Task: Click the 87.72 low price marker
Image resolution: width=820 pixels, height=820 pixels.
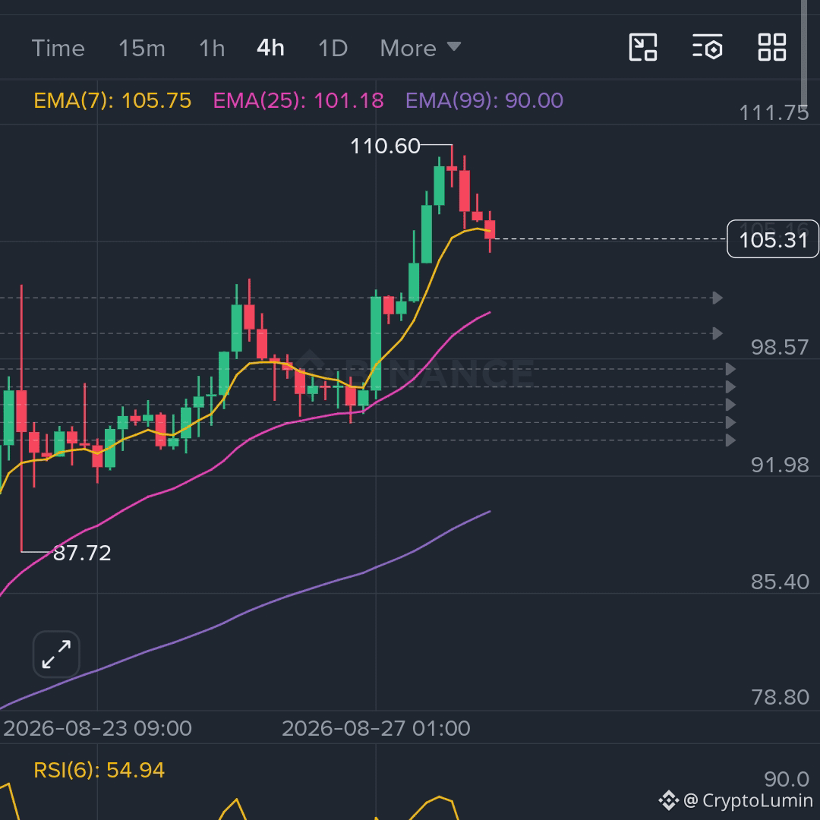Action: (x=82, y=553)
